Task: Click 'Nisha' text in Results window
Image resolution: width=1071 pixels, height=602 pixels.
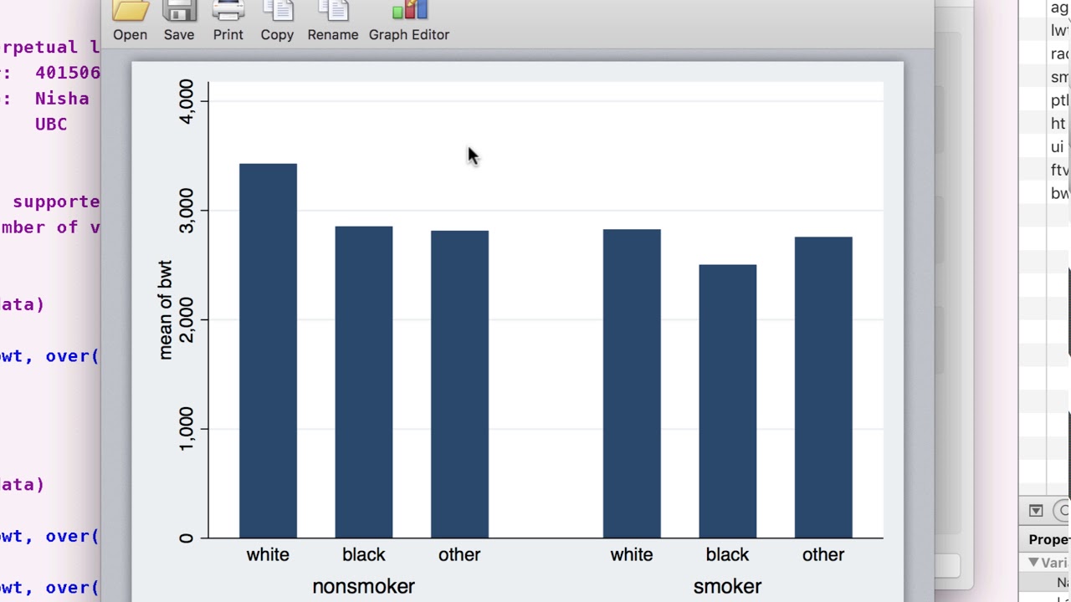Action: pos(62,98)
